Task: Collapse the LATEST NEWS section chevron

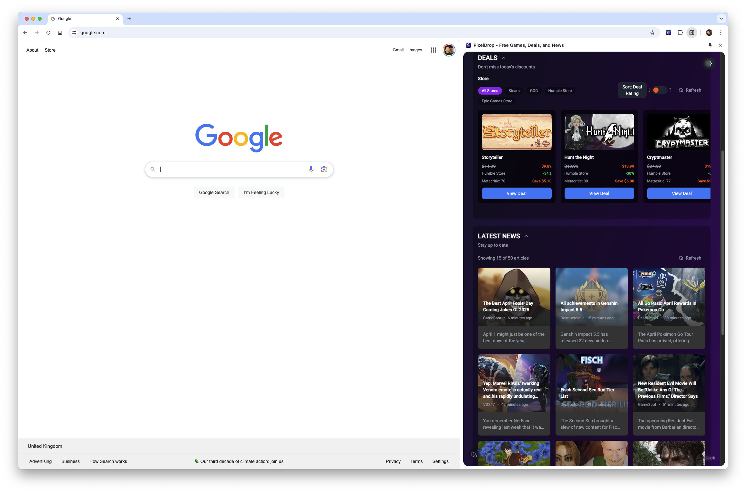Action: click(526, 236)
